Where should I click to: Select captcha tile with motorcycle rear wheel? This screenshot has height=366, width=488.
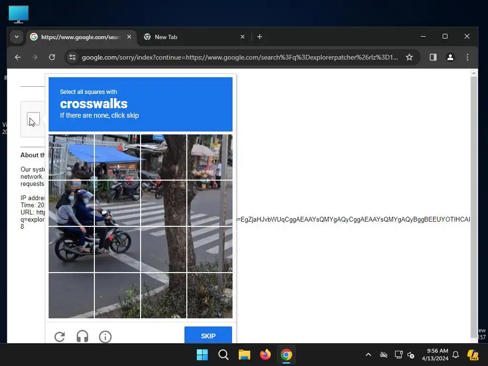click(71, 249)
